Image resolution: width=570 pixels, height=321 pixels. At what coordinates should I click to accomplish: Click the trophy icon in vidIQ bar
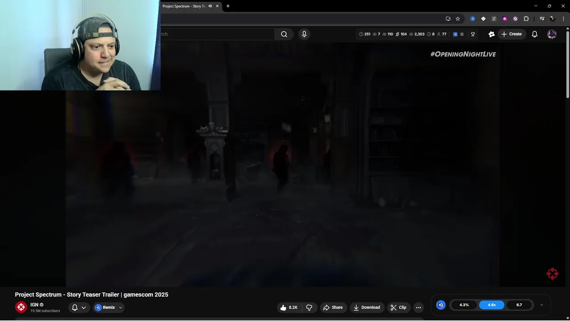[x=473, y=34]
